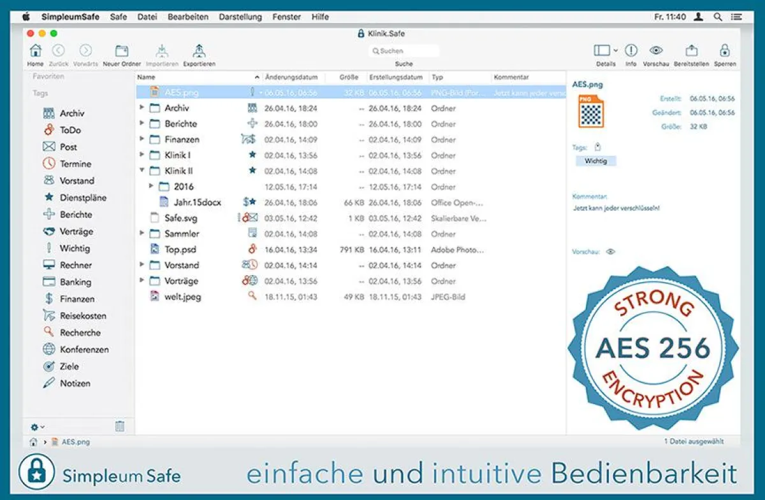This screenshot has width=765, height=500.
Task: Expand the Klinik I folder disclosure triangle
Action: (x=142, y=155)
